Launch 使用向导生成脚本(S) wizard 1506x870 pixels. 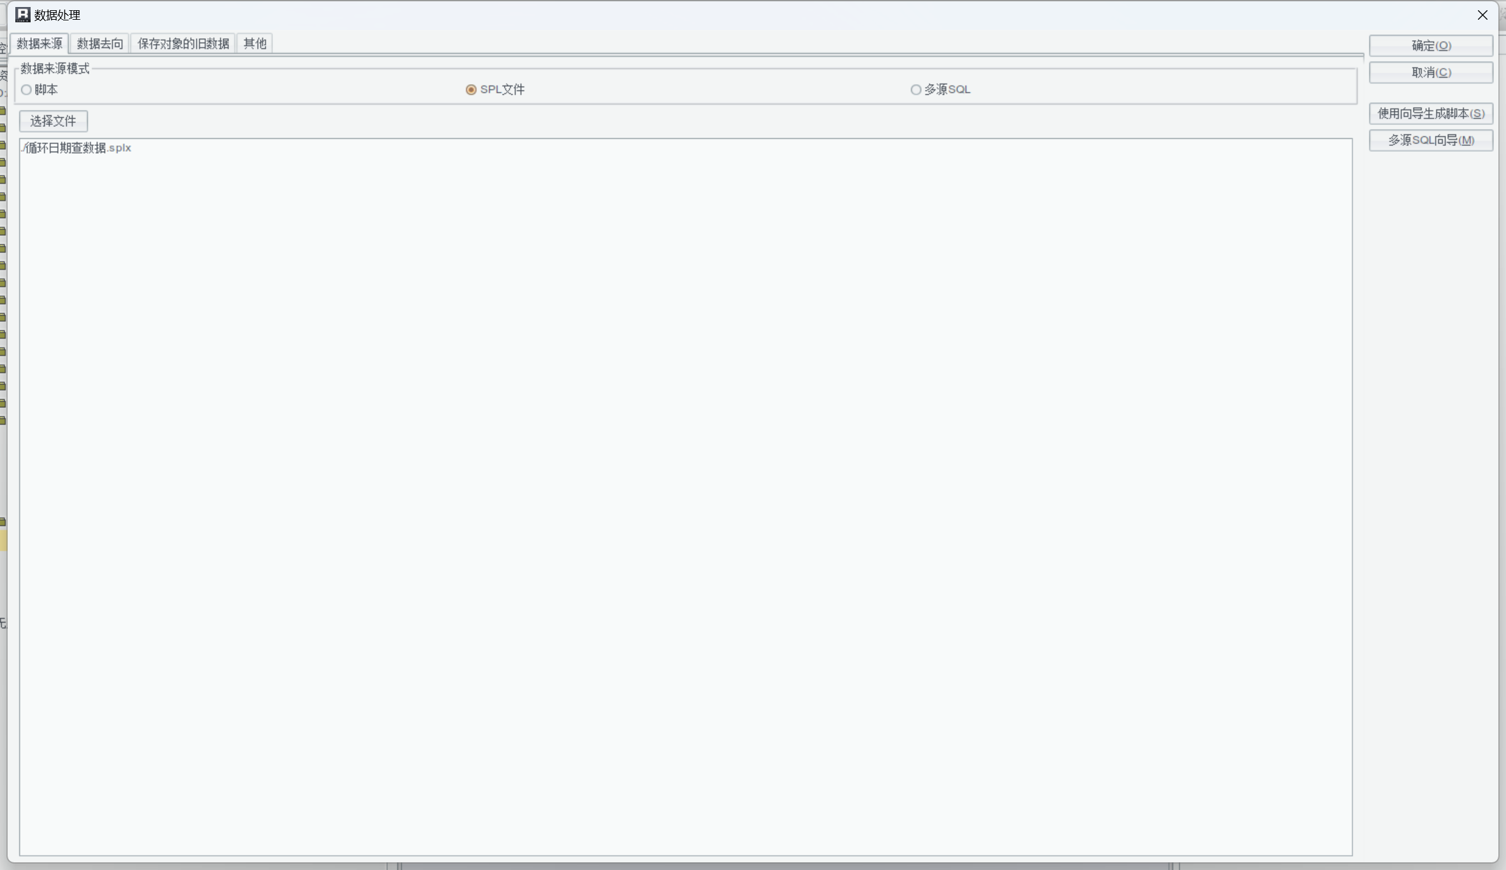click(x=1431, y=113)
